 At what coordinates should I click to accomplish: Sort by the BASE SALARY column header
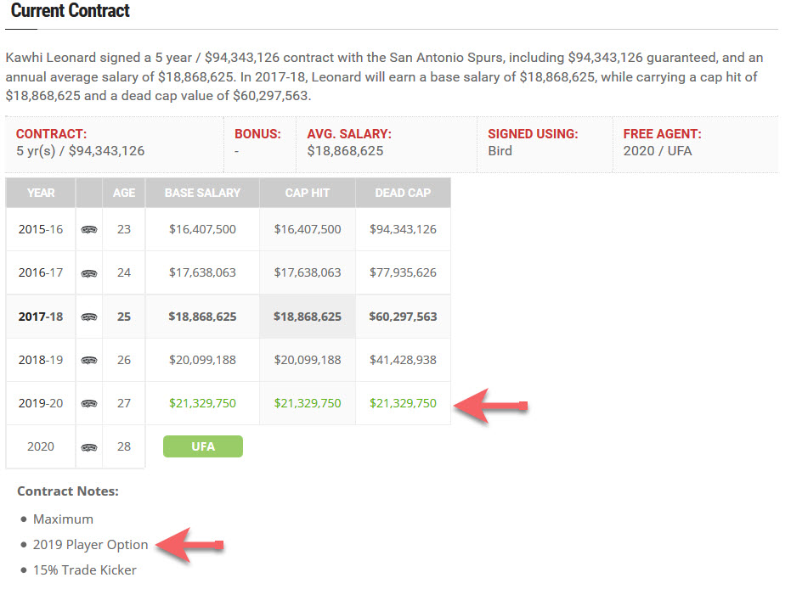(202, 193)
